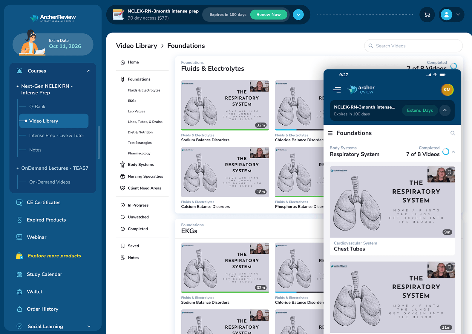The image size is (472, 334).
Task: Click the Renew Now button
Action: tap(268, 15)
